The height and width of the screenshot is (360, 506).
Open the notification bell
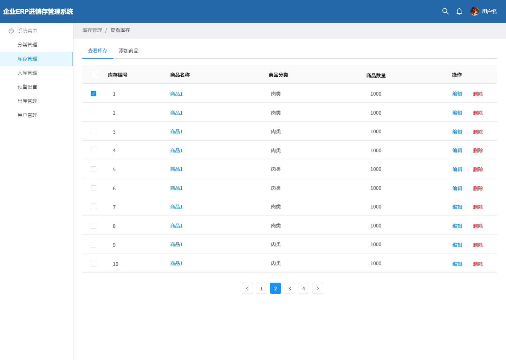point(459,11)
